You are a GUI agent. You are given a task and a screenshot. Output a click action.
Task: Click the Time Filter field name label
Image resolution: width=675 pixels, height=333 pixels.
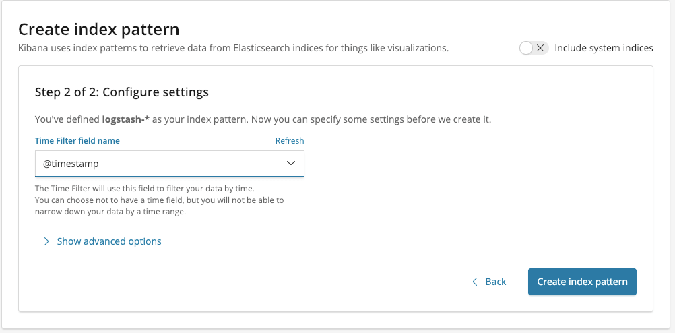(77, 140)
